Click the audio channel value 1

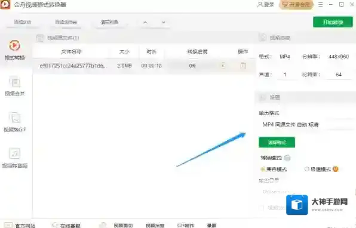coord(285,75)
